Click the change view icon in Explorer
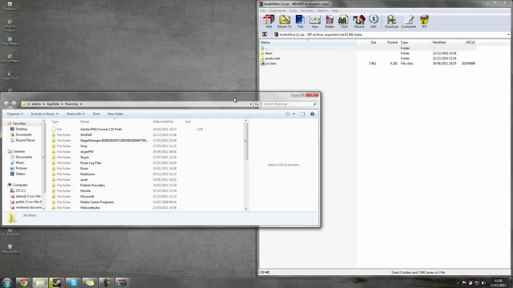 pos(288,114)
